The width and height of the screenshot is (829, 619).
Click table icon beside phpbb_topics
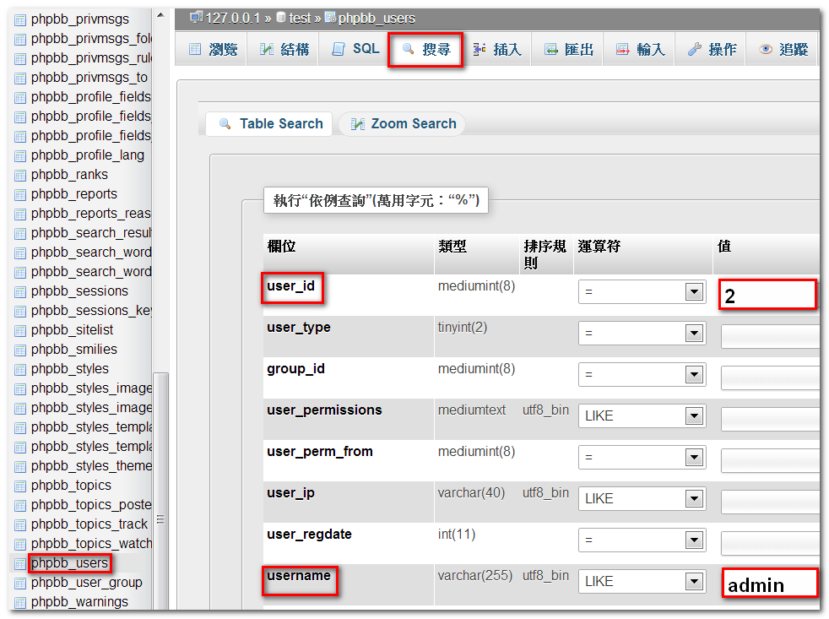pos(21,486)
